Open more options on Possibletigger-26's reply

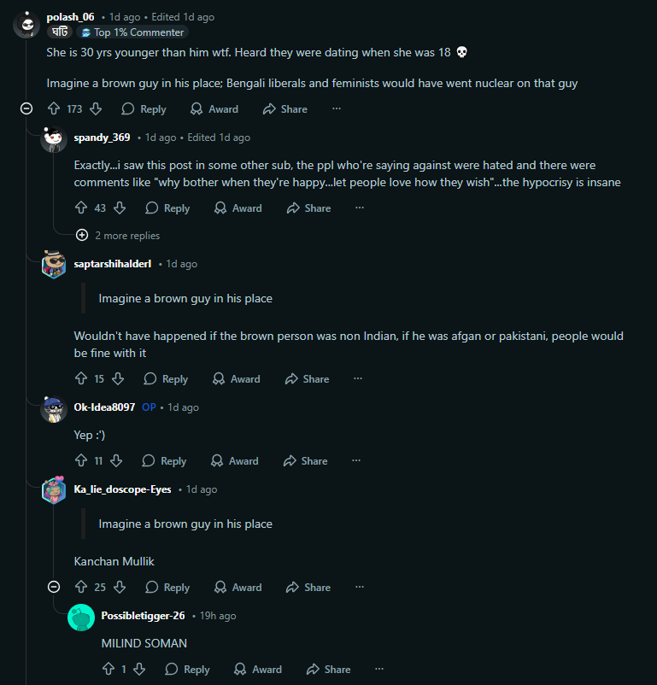pyautogui.click(x=379, y=670)
